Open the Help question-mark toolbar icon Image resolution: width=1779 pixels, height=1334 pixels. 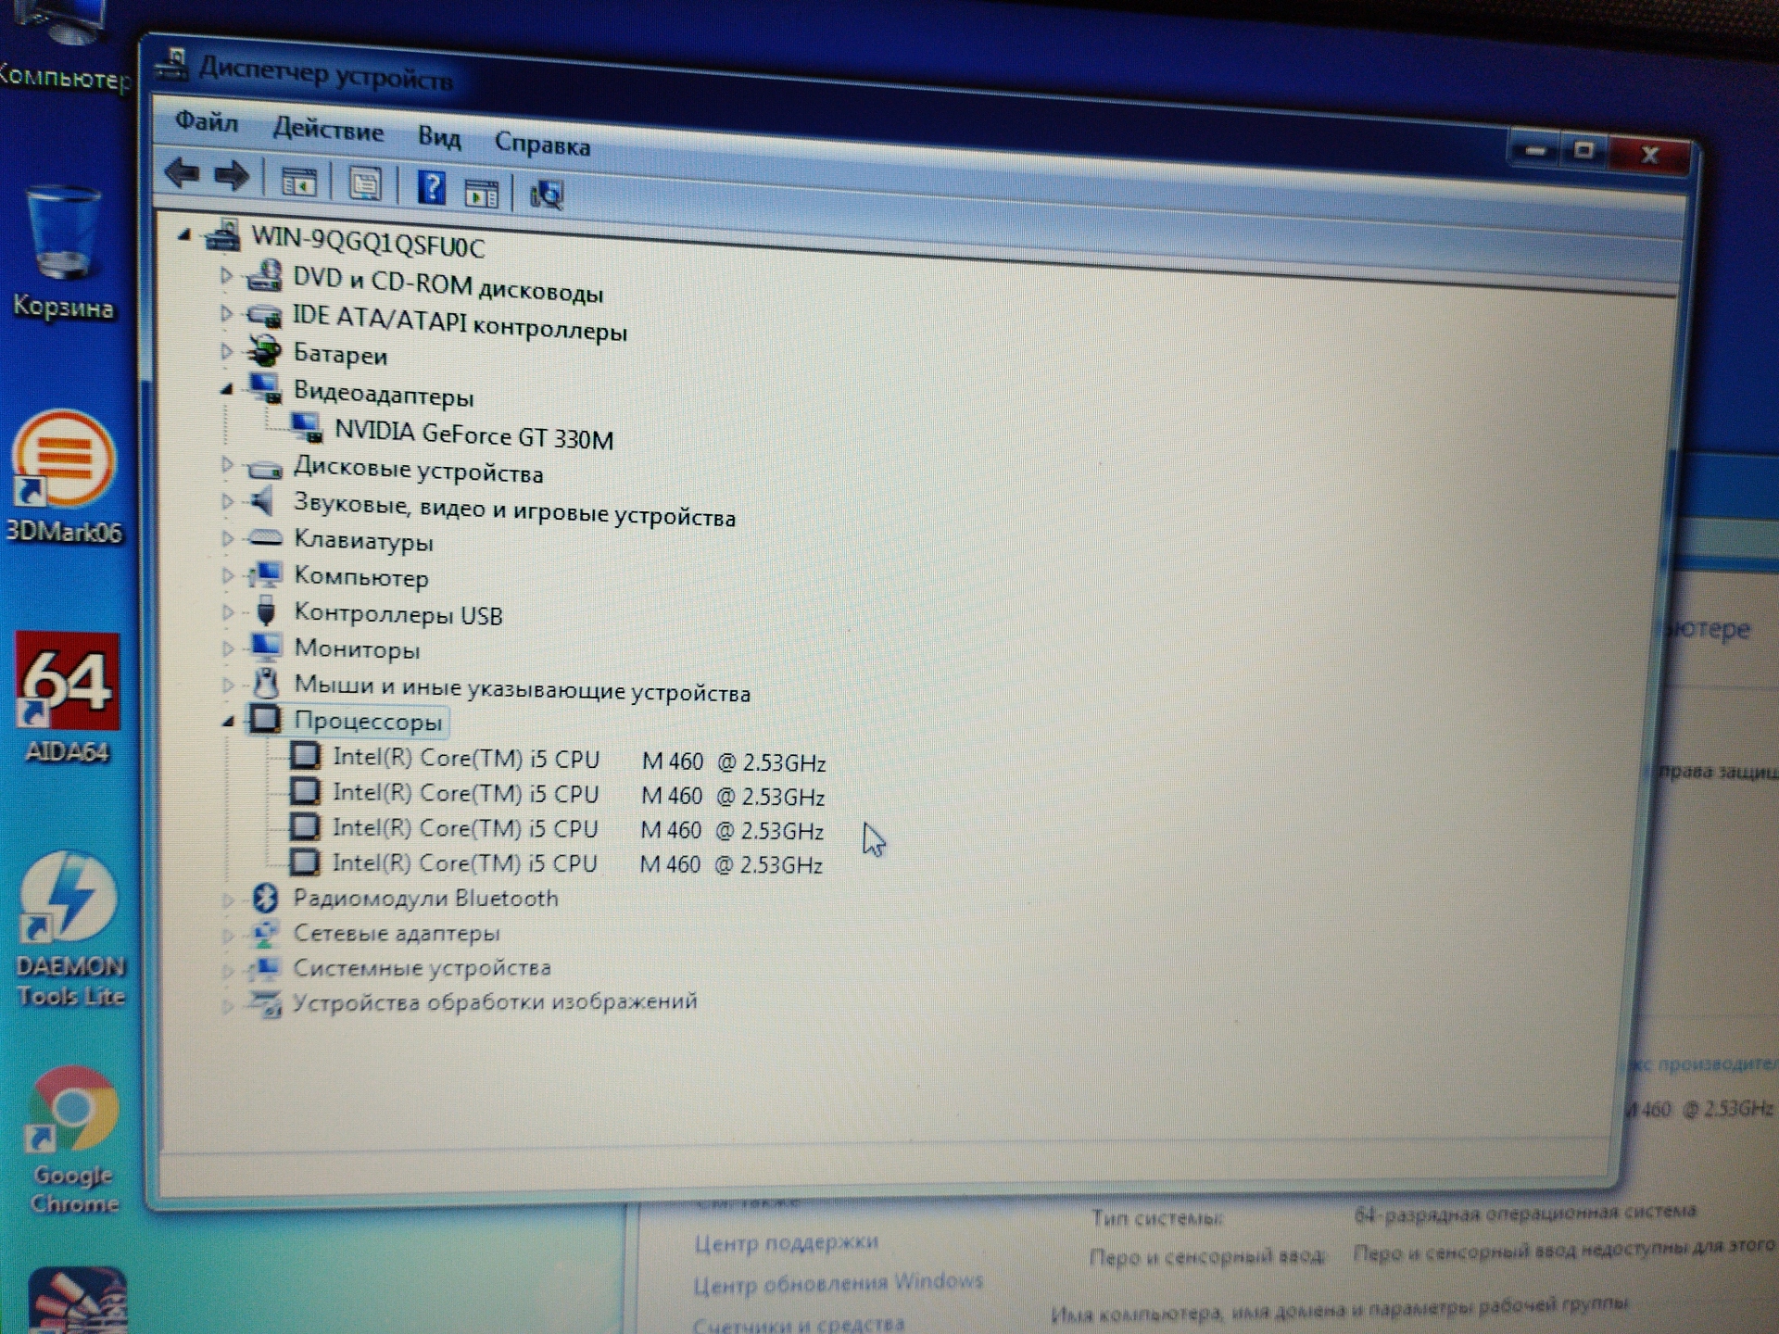431,188
